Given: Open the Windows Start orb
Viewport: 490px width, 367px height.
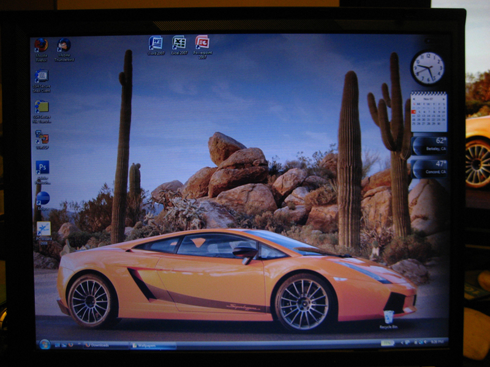Looking at the screenshot, I should (45, 344).
